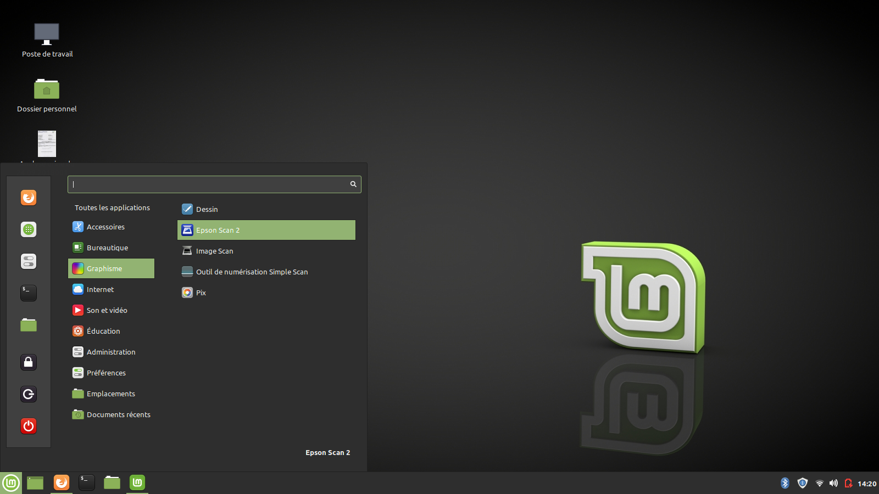Open the Internet category

[111, 289]
